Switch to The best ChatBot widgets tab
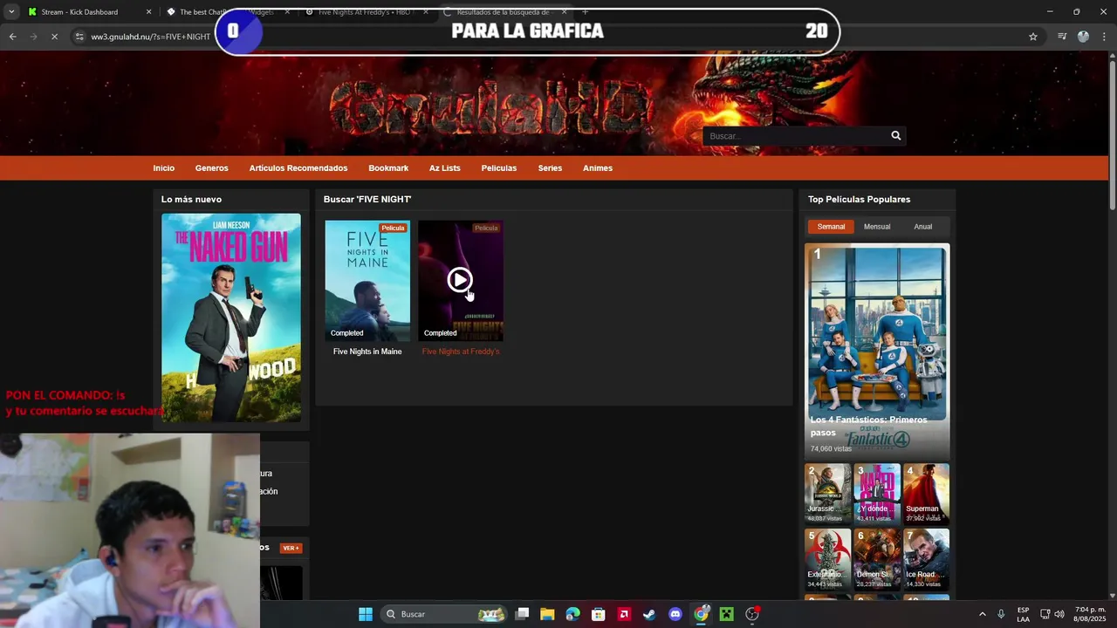This screenshot has width=1117, height=628. click(227, 12)
